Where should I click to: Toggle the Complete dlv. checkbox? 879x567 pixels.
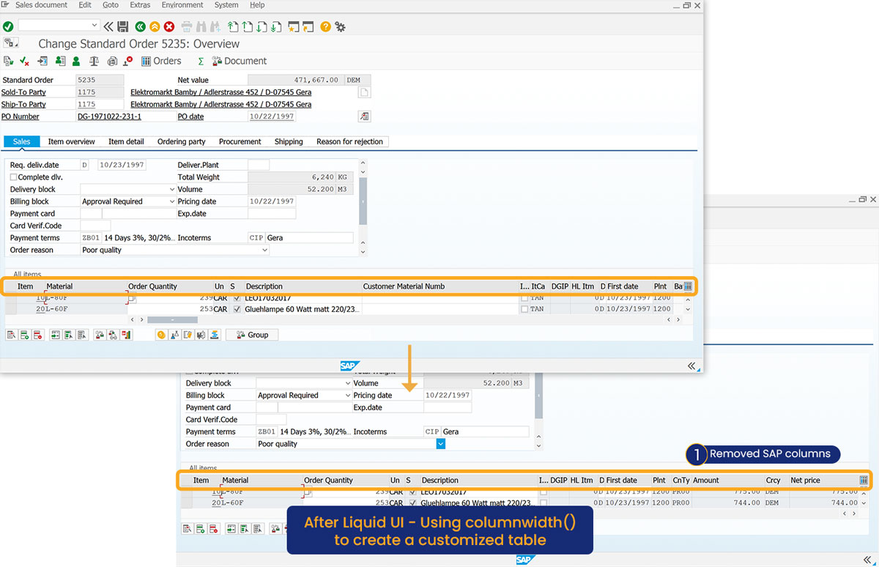13,177
